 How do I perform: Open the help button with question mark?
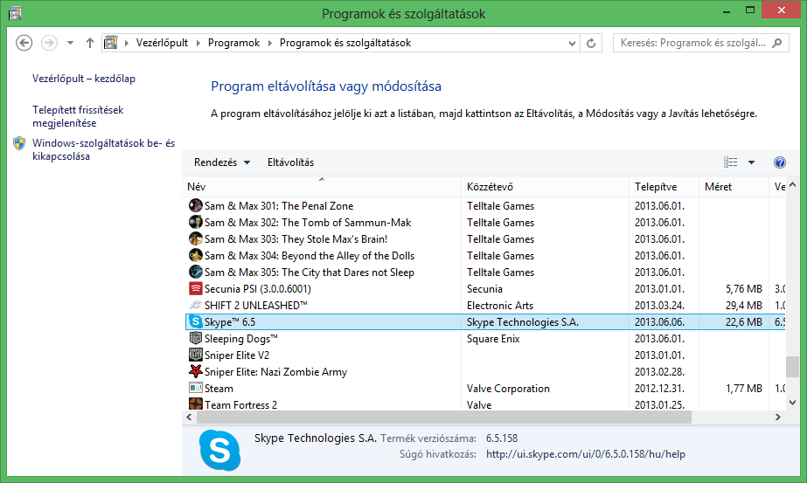click(x=780, y=162)
